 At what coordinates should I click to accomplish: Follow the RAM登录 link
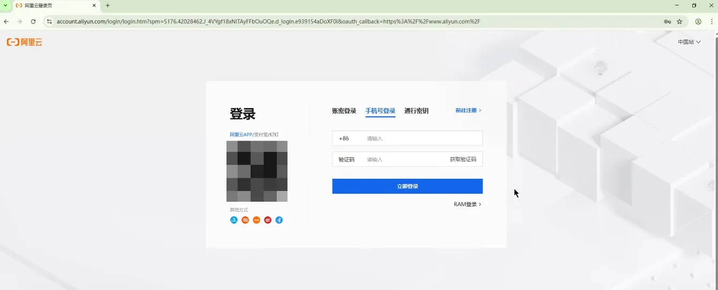467,204
